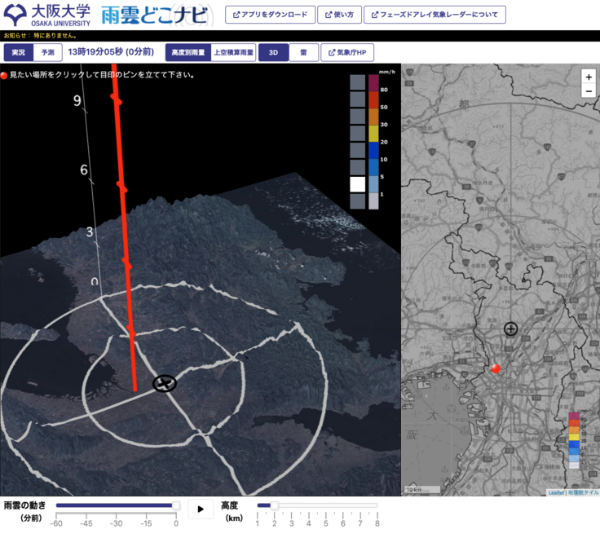Click the radar crosshair marker on map
The height and width of the screenshot is (538, 600).
(x=510, y=329)
